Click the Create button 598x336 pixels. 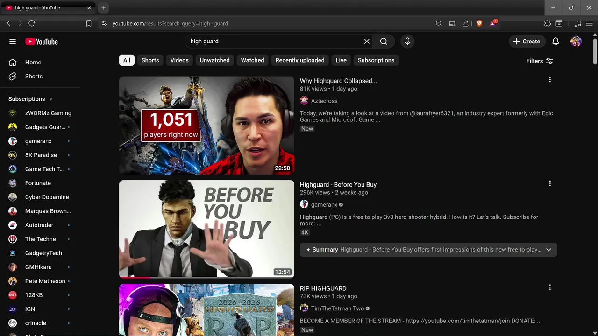pos(527,42)
